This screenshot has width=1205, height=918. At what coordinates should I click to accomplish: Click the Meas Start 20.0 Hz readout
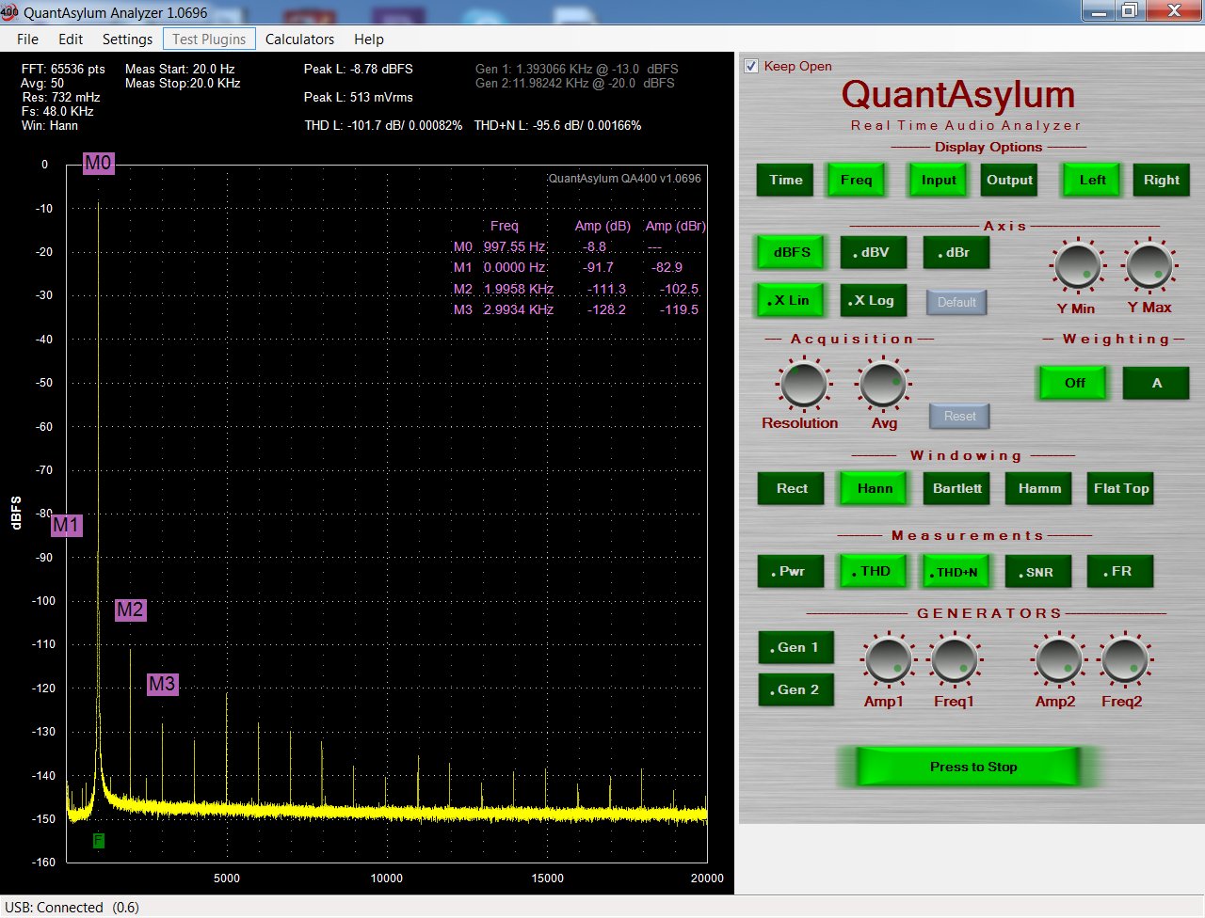click(180, 69)
